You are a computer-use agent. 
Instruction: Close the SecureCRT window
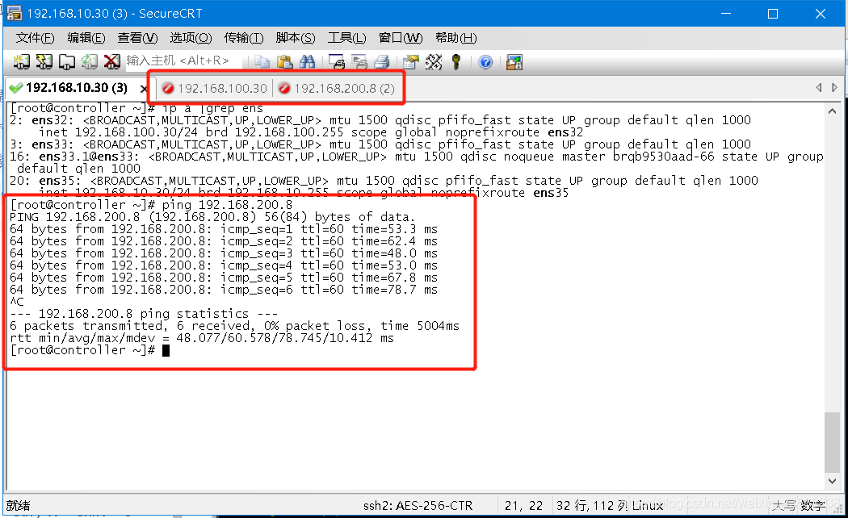pyautogui.click(x=820, y=13)
